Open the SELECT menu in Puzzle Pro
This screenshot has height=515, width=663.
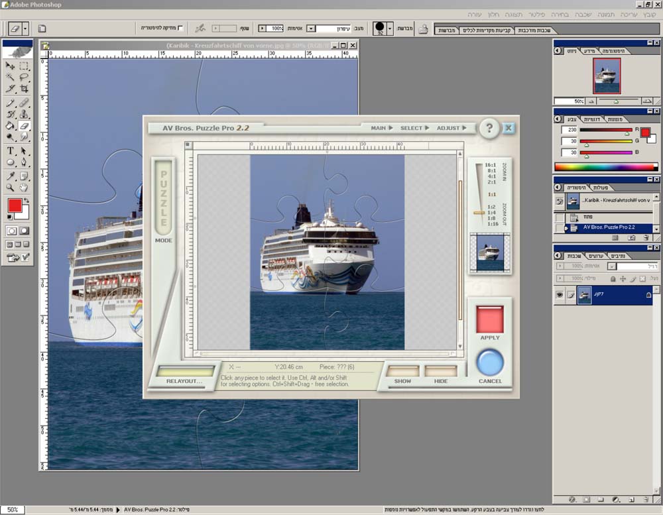[414, 128]
